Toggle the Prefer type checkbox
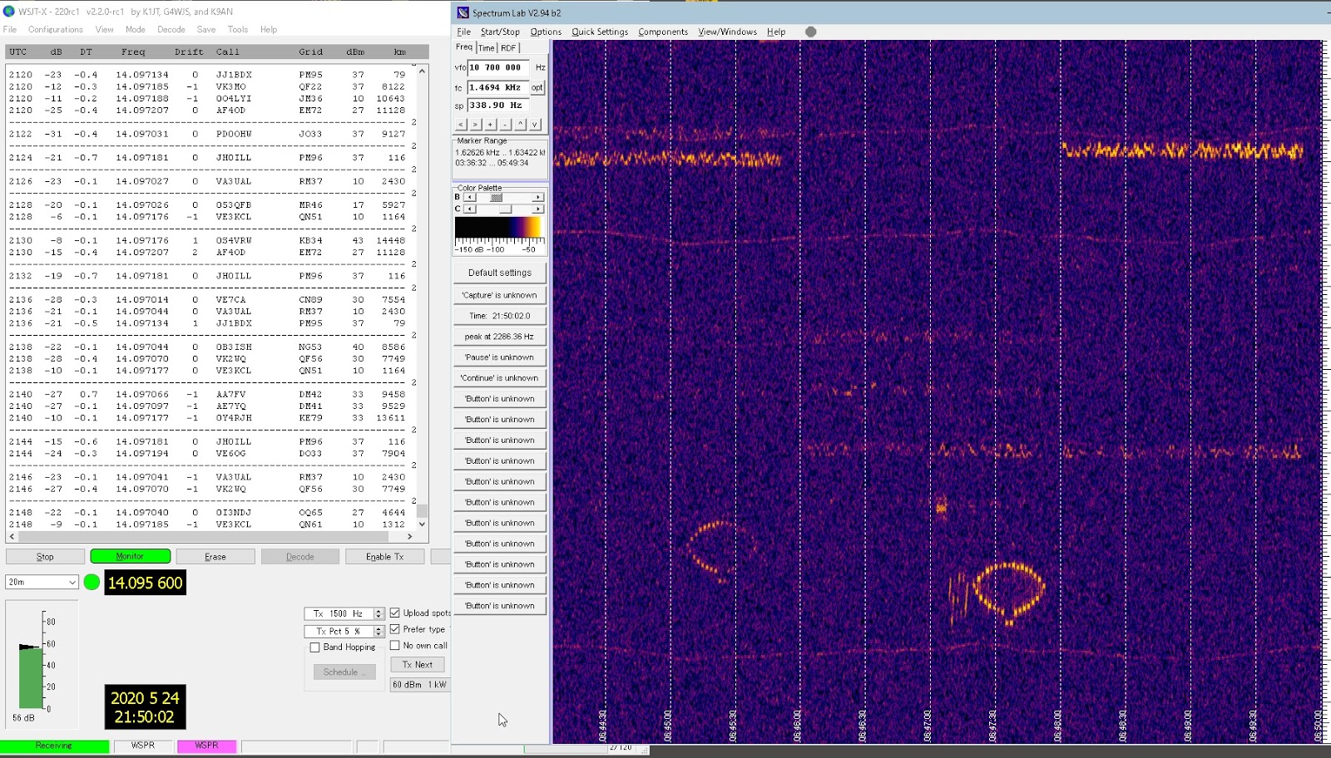The image size is (1331, 758). pyautogui.click(x=395, y=629)
